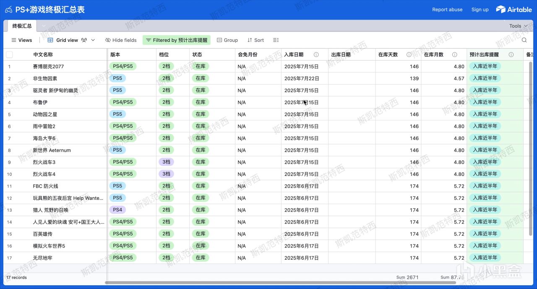Select the 终极汇总 table tab

(x=22, y=26)
